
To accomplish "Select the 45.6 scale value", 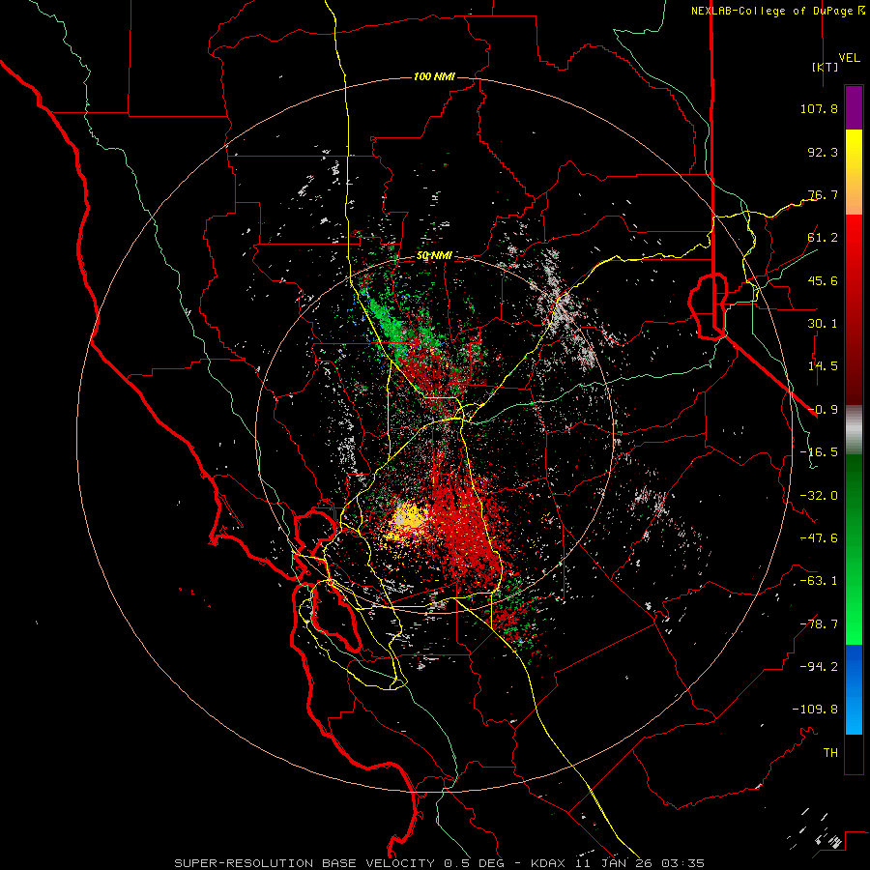I will [x=823, y=280].
